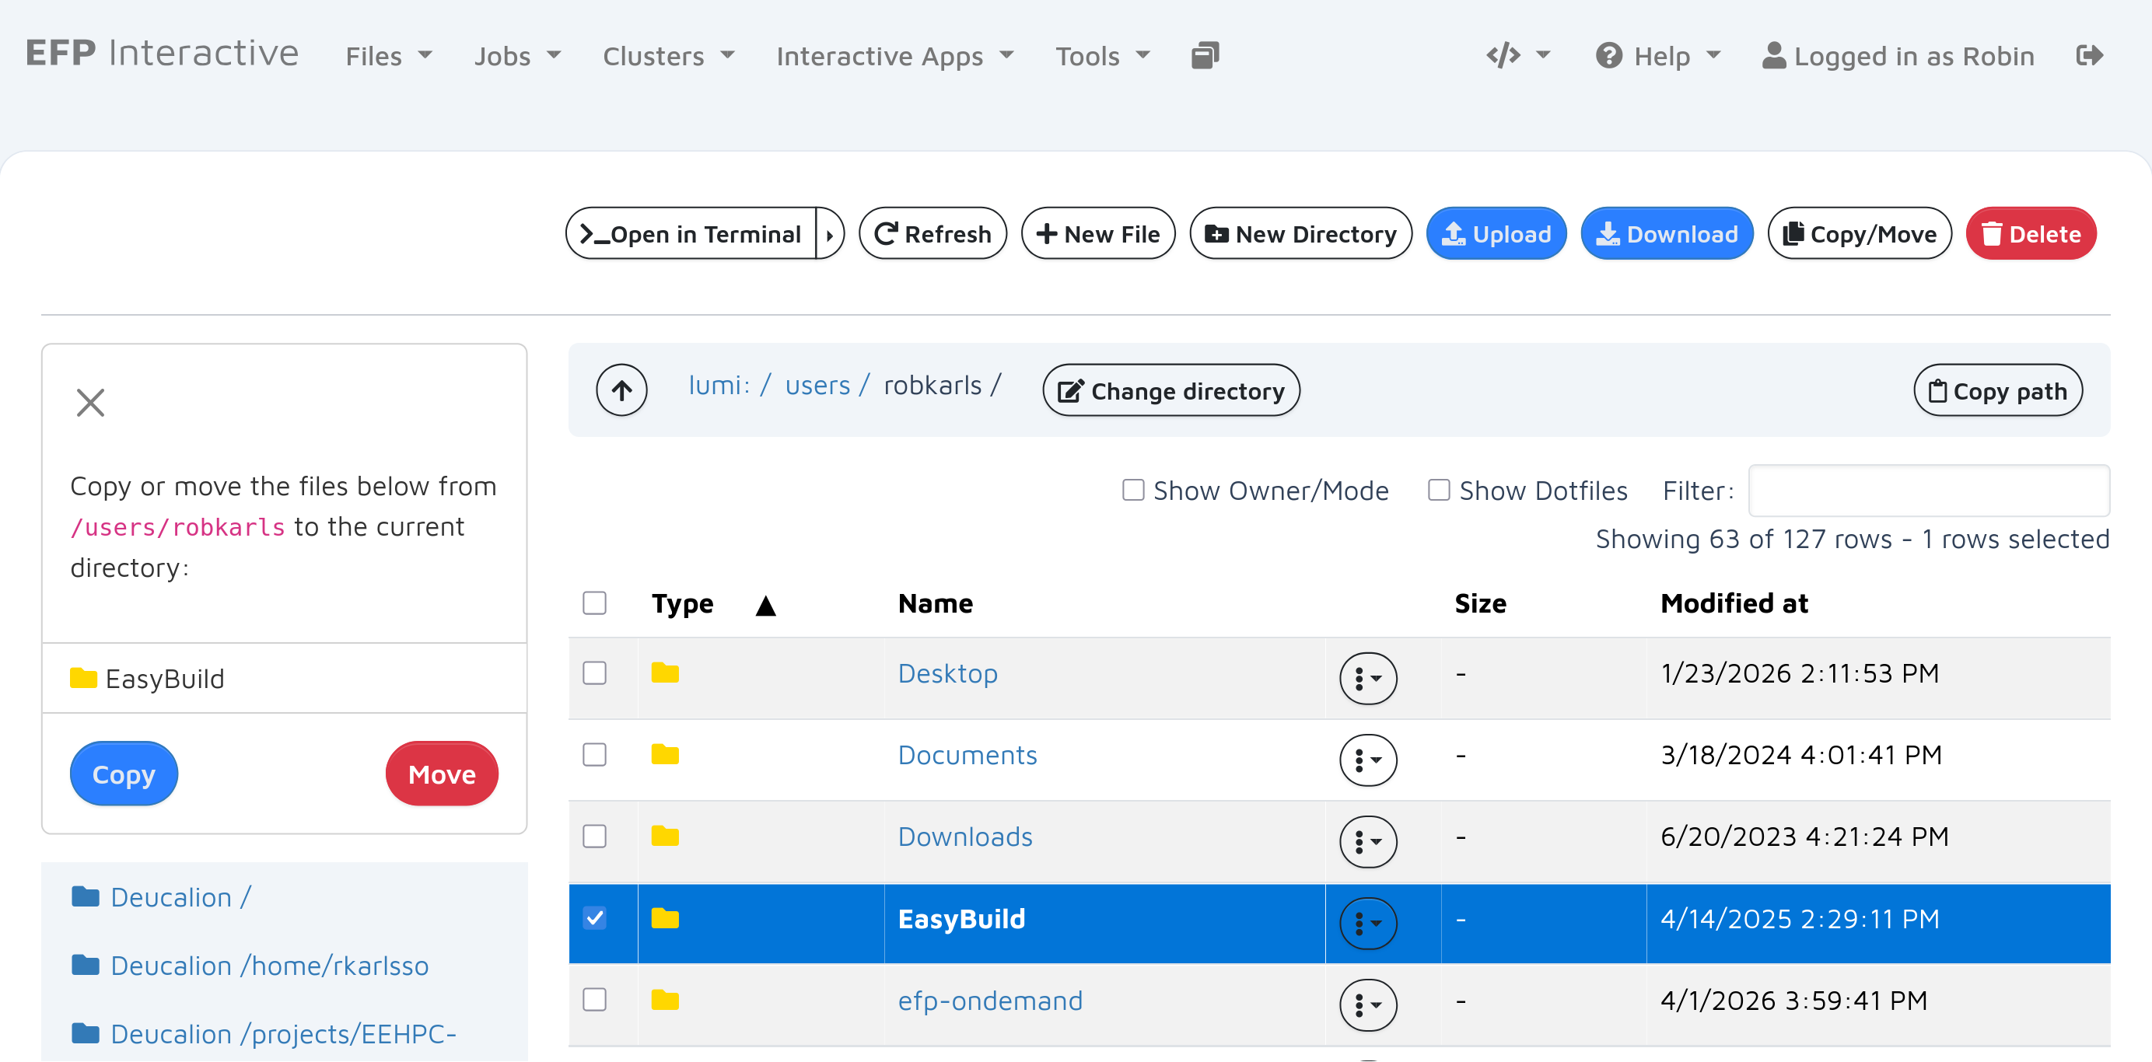Click the sessions windows icon in navbar
The width and height of the screenshot is (2152, 1062).
[x=1205, y=56]
